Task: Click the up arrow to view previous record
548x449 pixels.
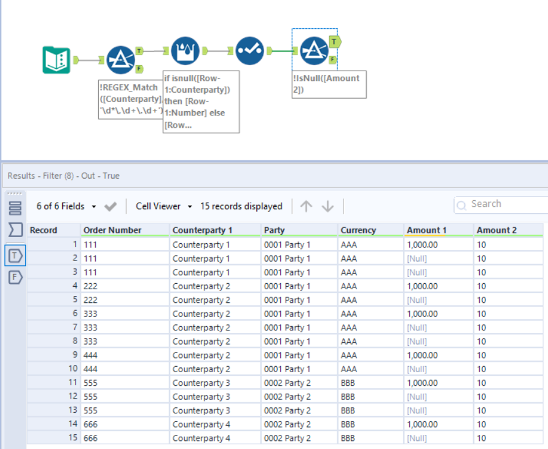Action: (x=306, y=206)
